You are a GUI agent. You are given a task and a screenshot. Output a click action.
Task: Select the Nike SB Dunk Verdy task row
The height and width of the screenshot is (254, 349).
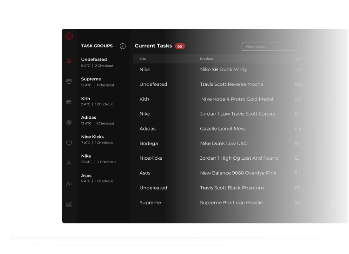pos(224,70)
